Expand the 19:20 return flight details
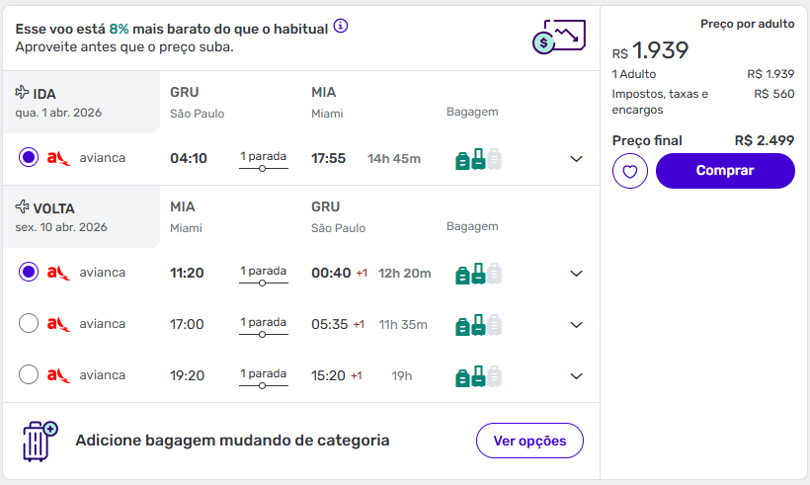 tap(577, 376)
